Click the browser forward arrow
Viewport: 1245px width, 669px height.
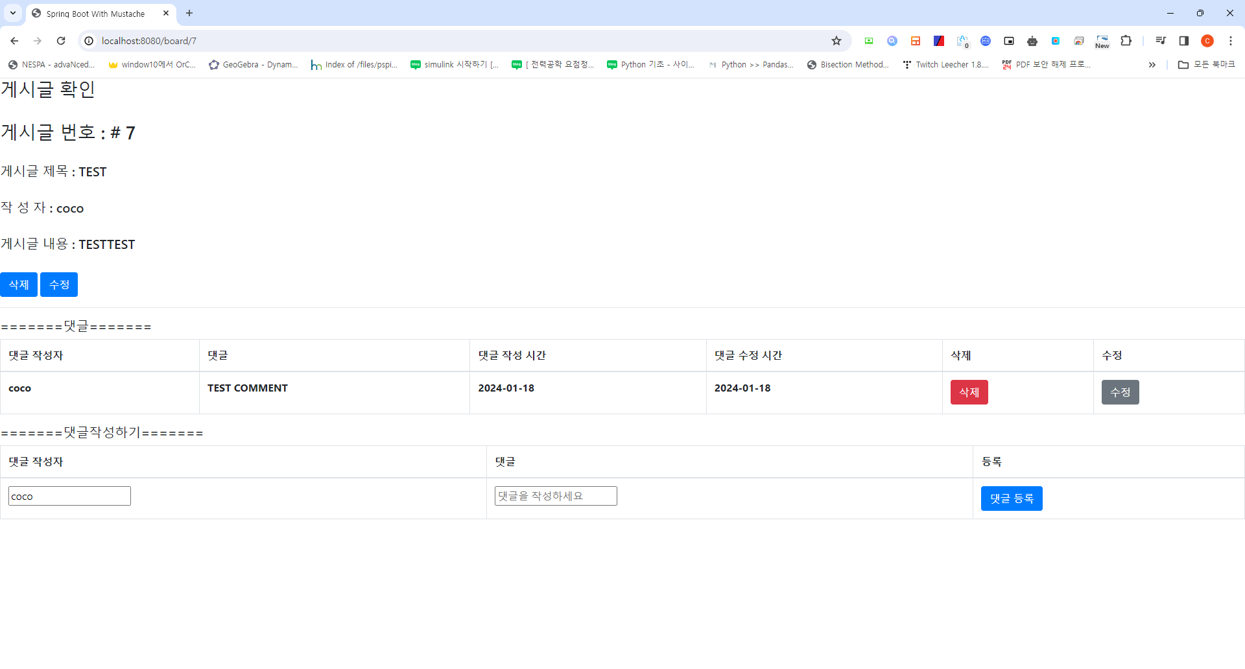(38, 41)
